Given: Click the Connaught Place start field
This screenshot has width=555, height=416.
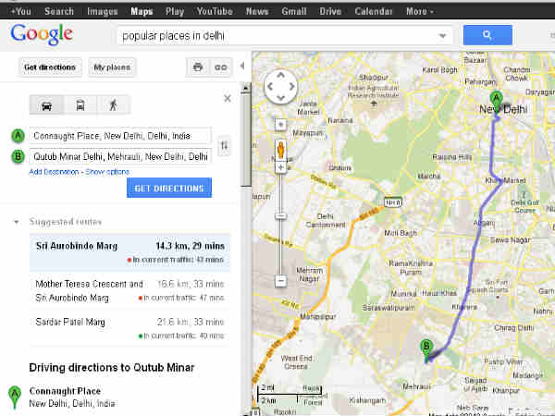Looking at the screenshot, I should click(120, 136).
